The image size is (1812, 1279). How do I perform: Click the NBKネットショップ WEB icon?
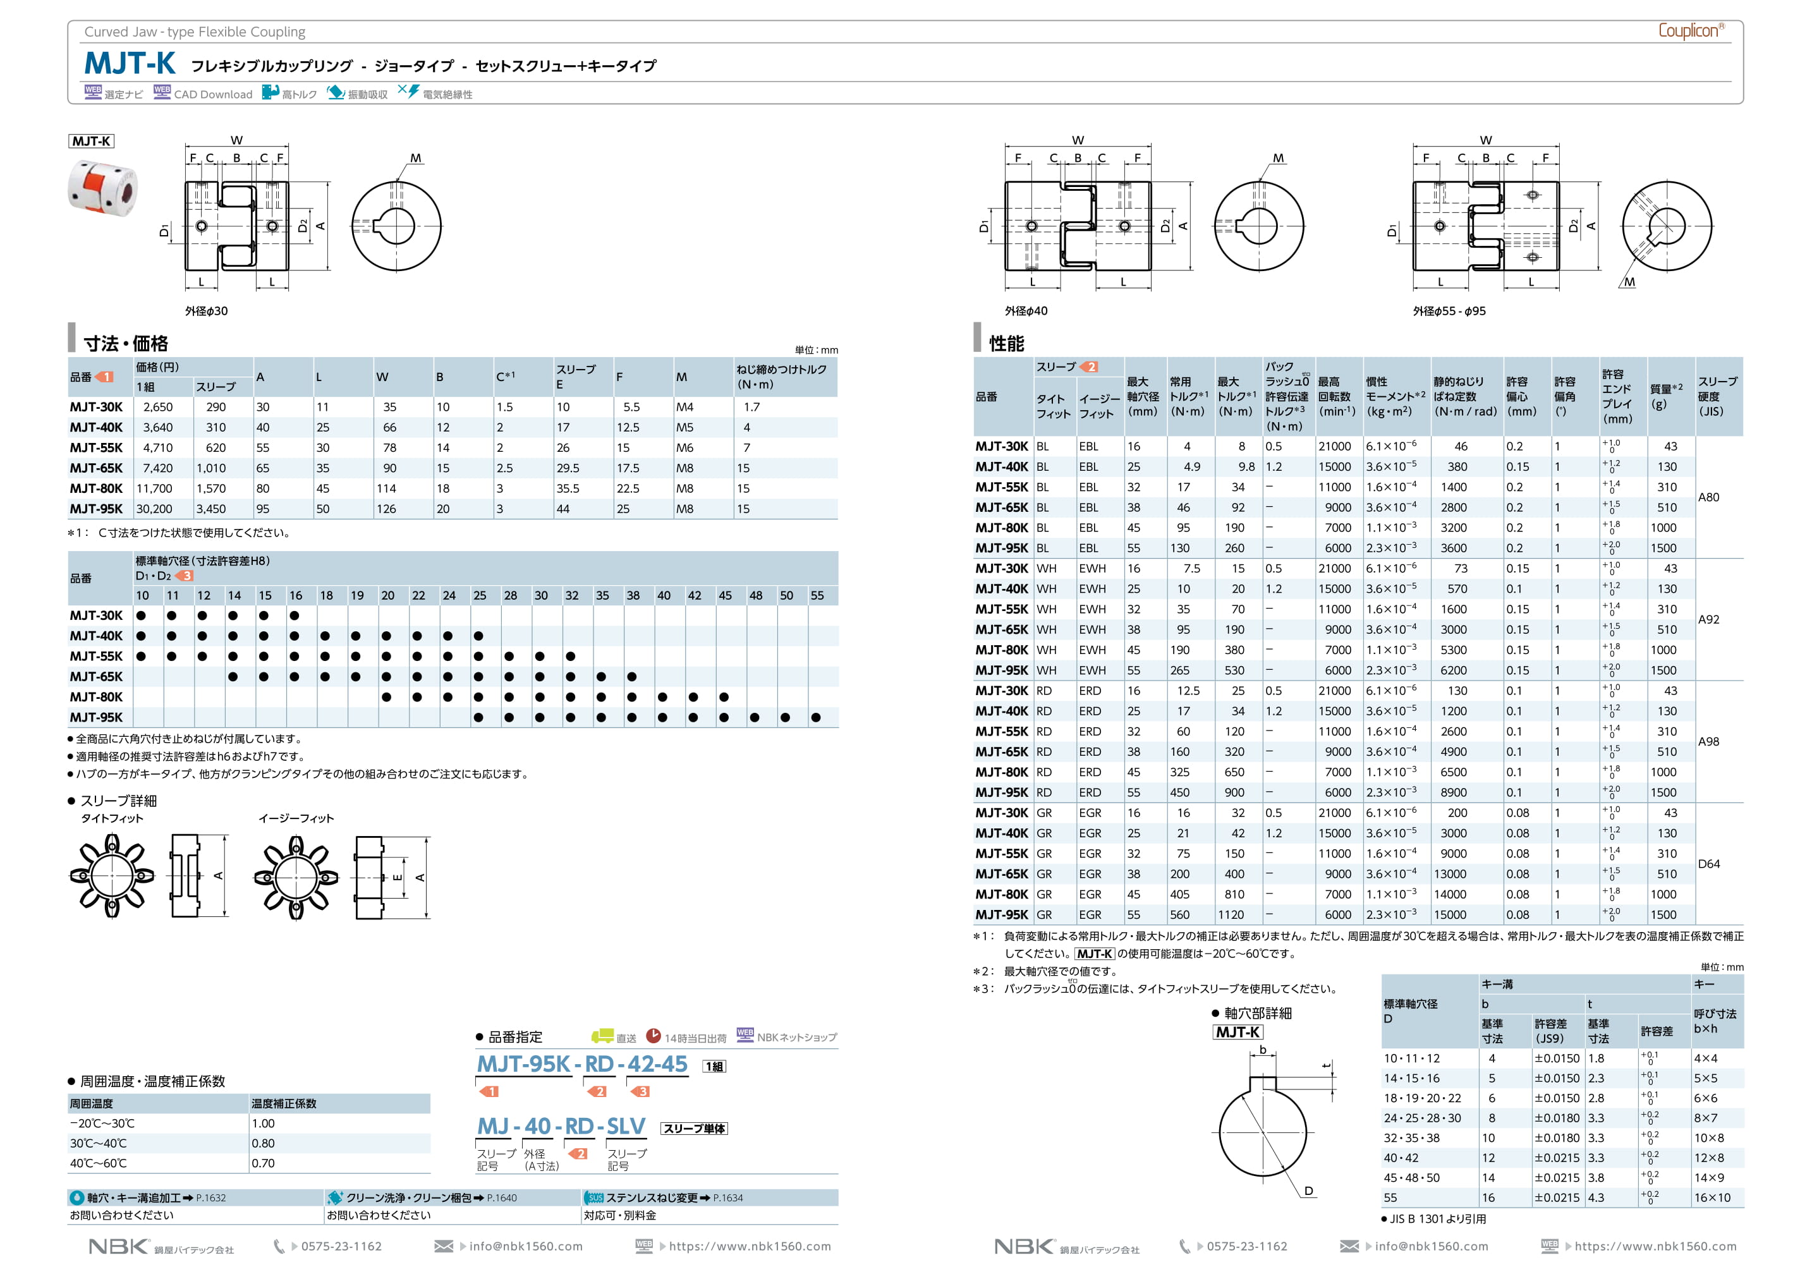tap(745, 1035)
